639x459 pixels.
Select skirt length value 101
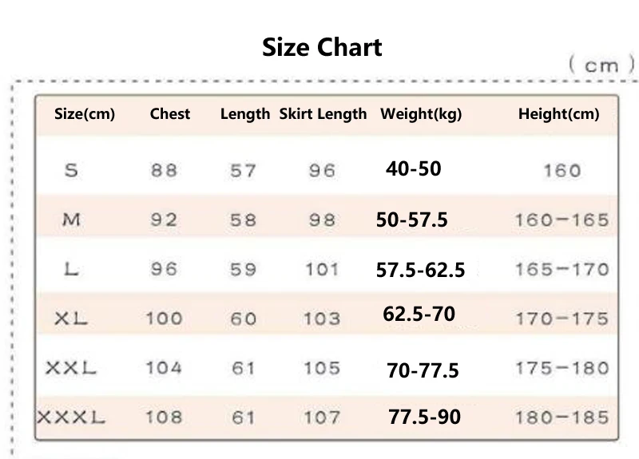[x=322, y=270]
